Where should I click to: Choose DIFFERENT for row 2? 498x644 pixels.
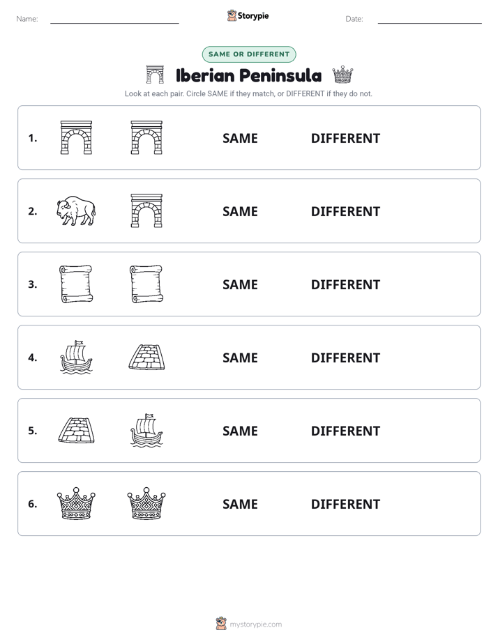(345, 211)
